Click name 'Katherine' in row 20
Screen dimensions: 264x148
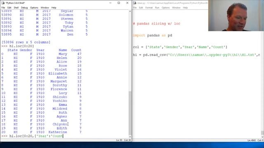pos(58,132)
